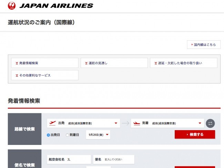Click the landing plane icon
224x168 pixels.
[136, 123]
